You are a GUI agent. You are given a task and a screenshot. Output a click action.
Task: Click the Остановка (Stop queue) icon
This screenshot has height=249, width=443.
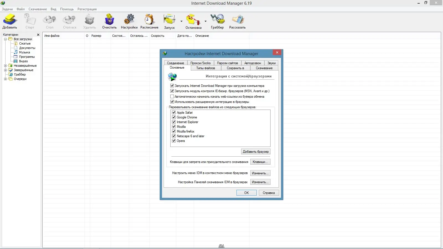194,21
